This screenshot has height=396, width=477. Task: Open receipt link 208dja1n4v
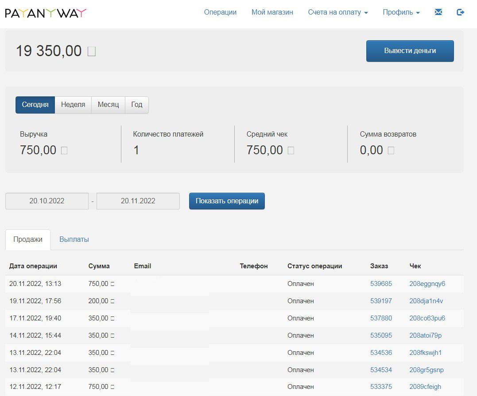(426, 301)
